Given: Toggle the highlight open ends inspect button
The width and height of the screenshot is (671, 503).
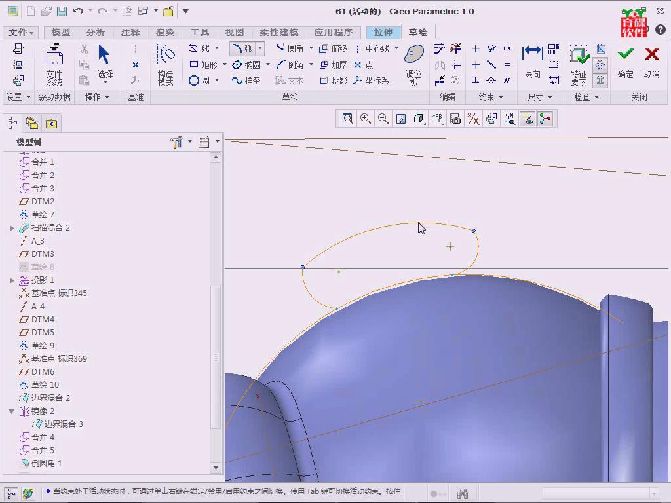Looking at the screenshot, I should pyautogui.click(x=600, y=65).
